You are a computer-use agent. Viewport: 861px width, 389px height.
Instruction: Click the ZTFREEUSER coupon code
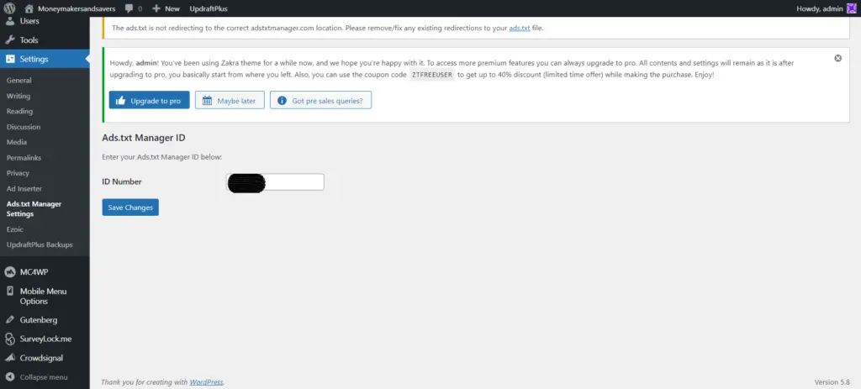432,75
